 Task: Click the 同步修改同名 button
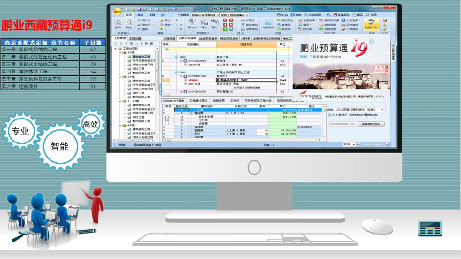371,124
